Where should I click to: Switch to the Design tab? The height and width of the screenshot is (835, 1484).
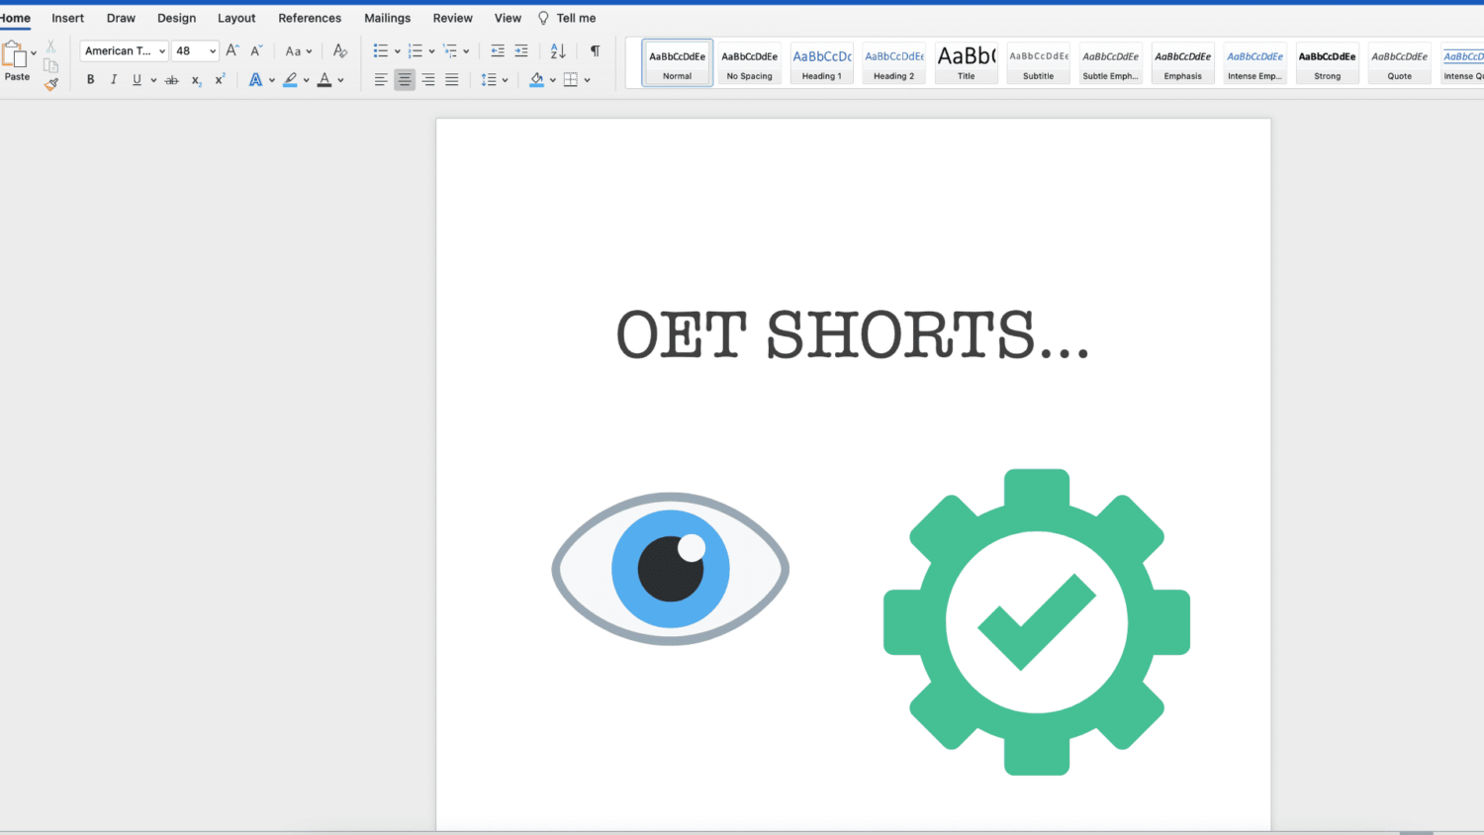click(177, 18)
